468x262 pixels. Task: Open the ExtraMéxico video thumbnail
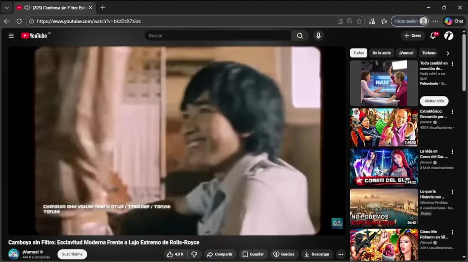point(384,127)
